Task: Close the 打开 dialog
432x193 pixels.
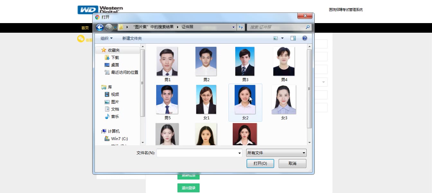Action: (x=305, y=16)
